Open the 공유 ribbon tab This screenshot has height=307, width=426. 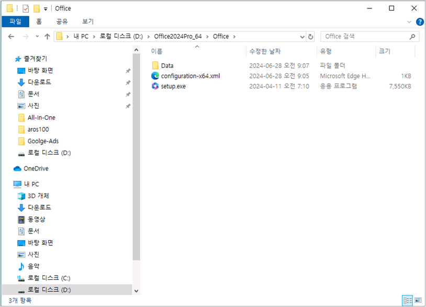[62, 21]
